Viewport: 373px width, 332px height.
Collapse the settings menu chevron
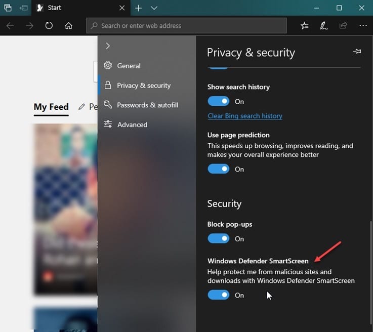tap(108, 46)
